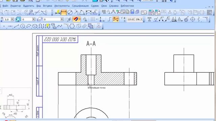Toggle the magnet snap button
The width and height of the screenshot is (216, 121).
tap(76, 19)
